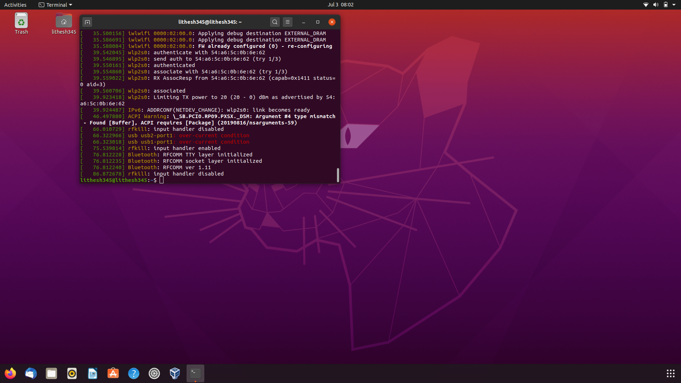Open the Activities overview
Image resolution: width=681 pixels, height=383 pixels.
15,5
